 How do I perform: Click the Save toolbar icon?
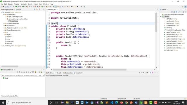6,7
